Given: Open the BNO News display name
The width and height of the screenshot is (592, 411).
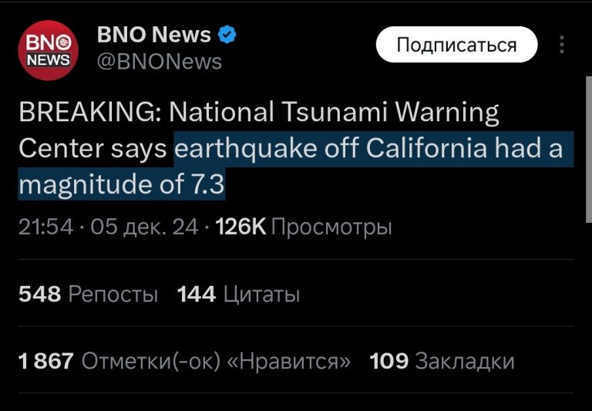Looking at the screenshot, I should [154, 35].
